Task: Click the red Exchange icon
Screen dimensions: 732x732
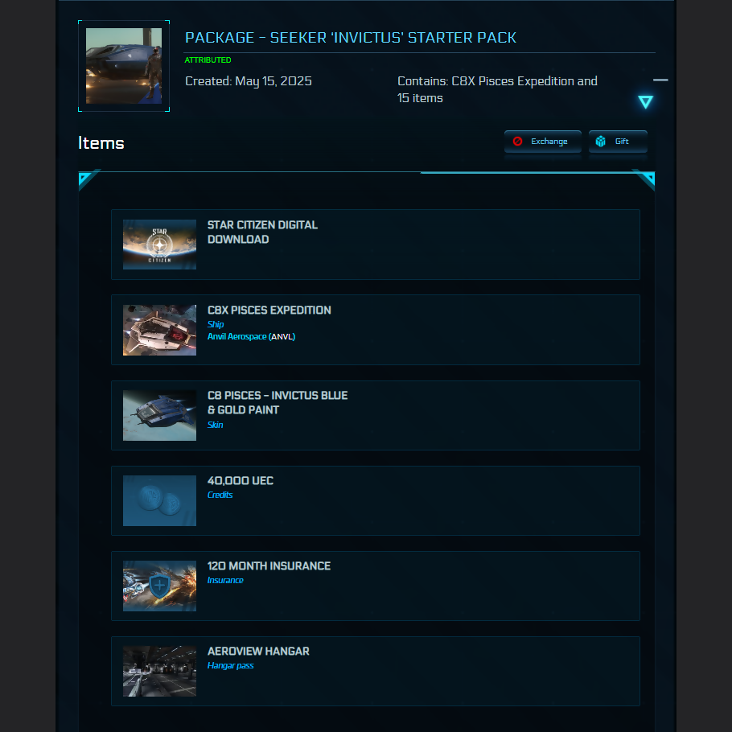Action: coord(517,142)
